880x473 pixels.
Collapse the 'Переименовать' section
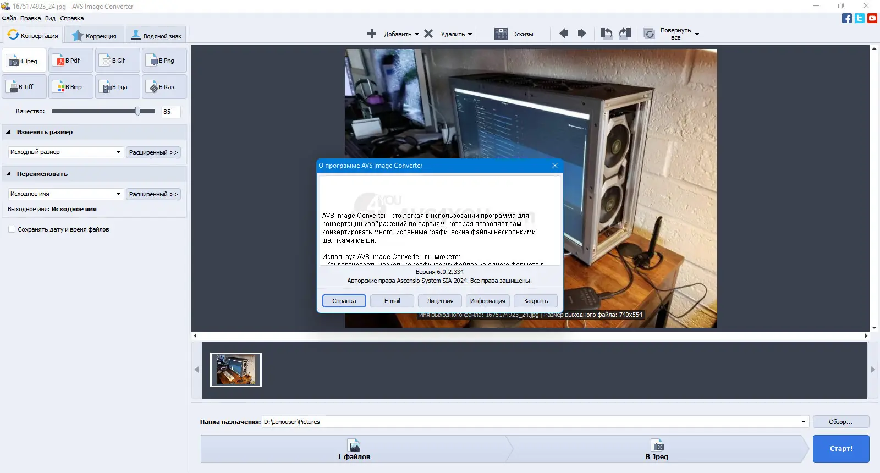8,174
